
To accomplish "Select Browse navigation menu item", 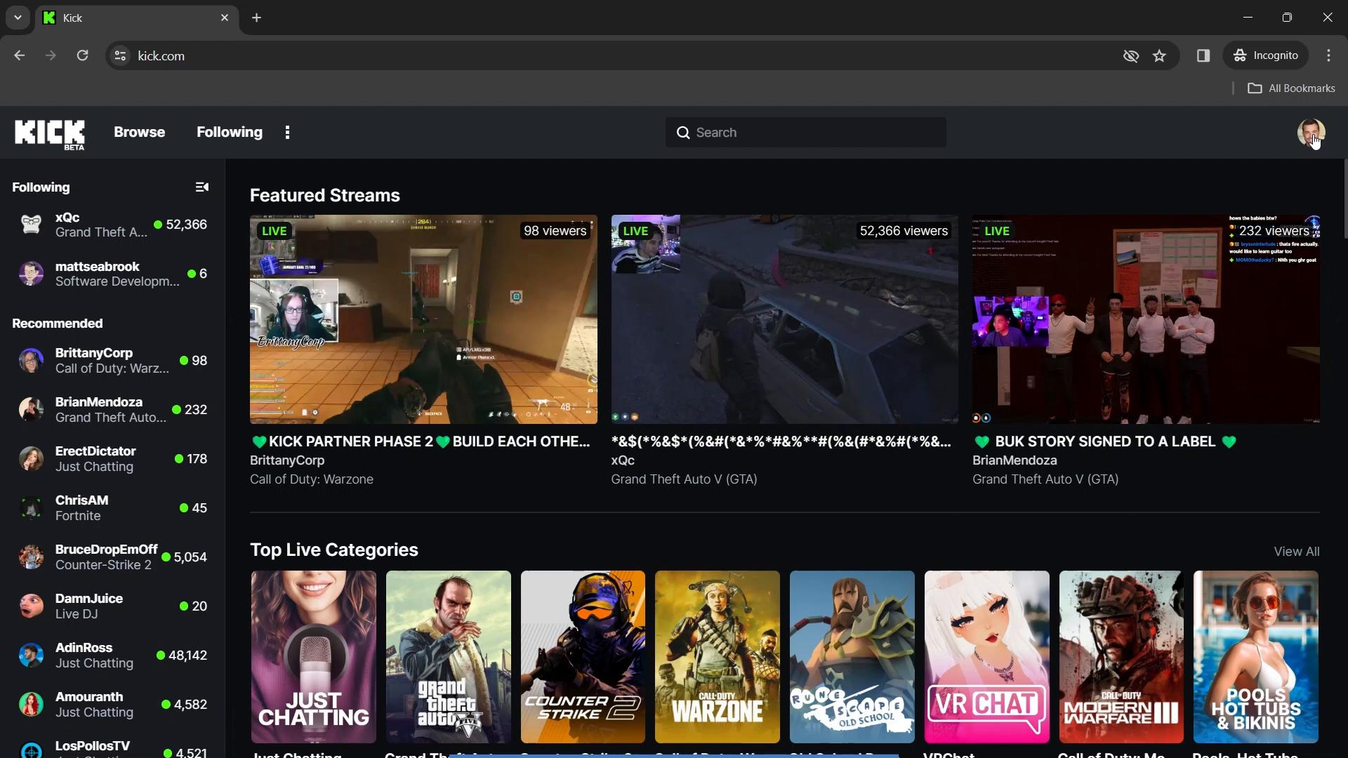I will 139,133.
